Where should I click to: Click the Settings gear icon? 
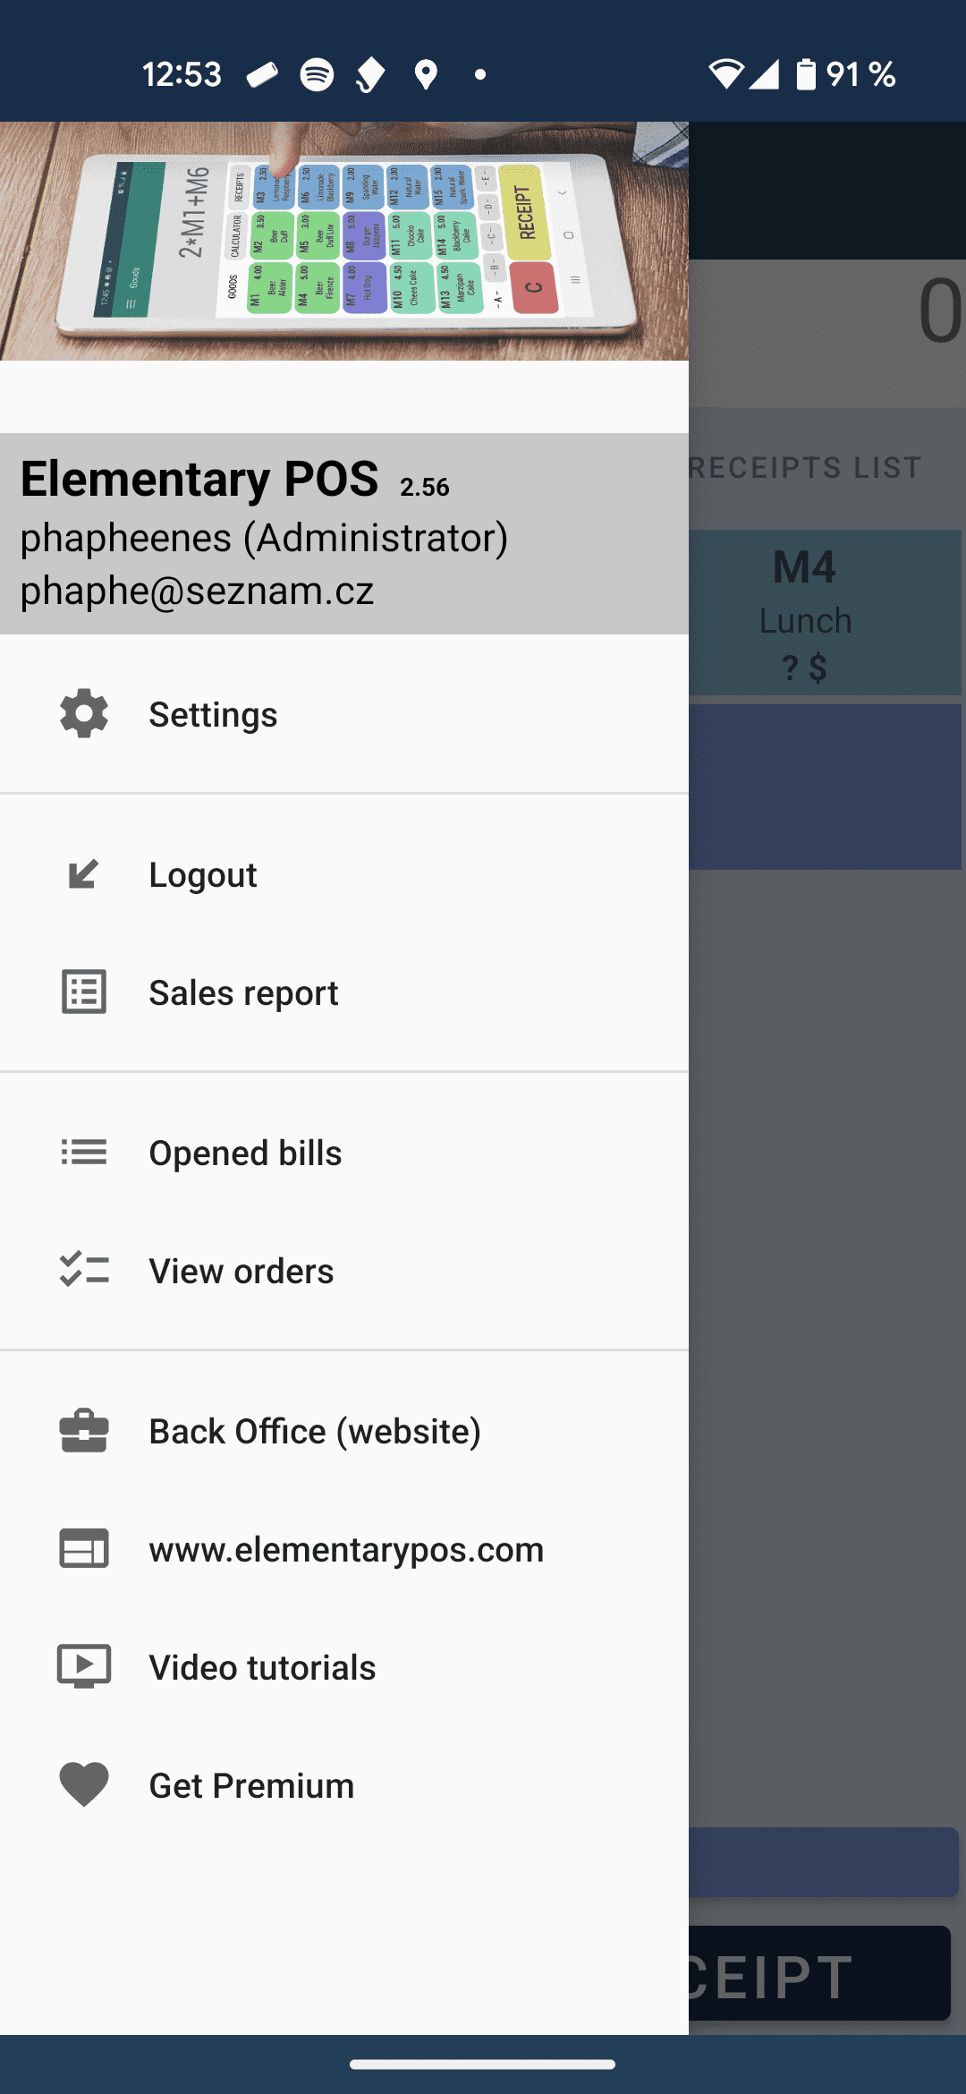(x=82, y=713)
